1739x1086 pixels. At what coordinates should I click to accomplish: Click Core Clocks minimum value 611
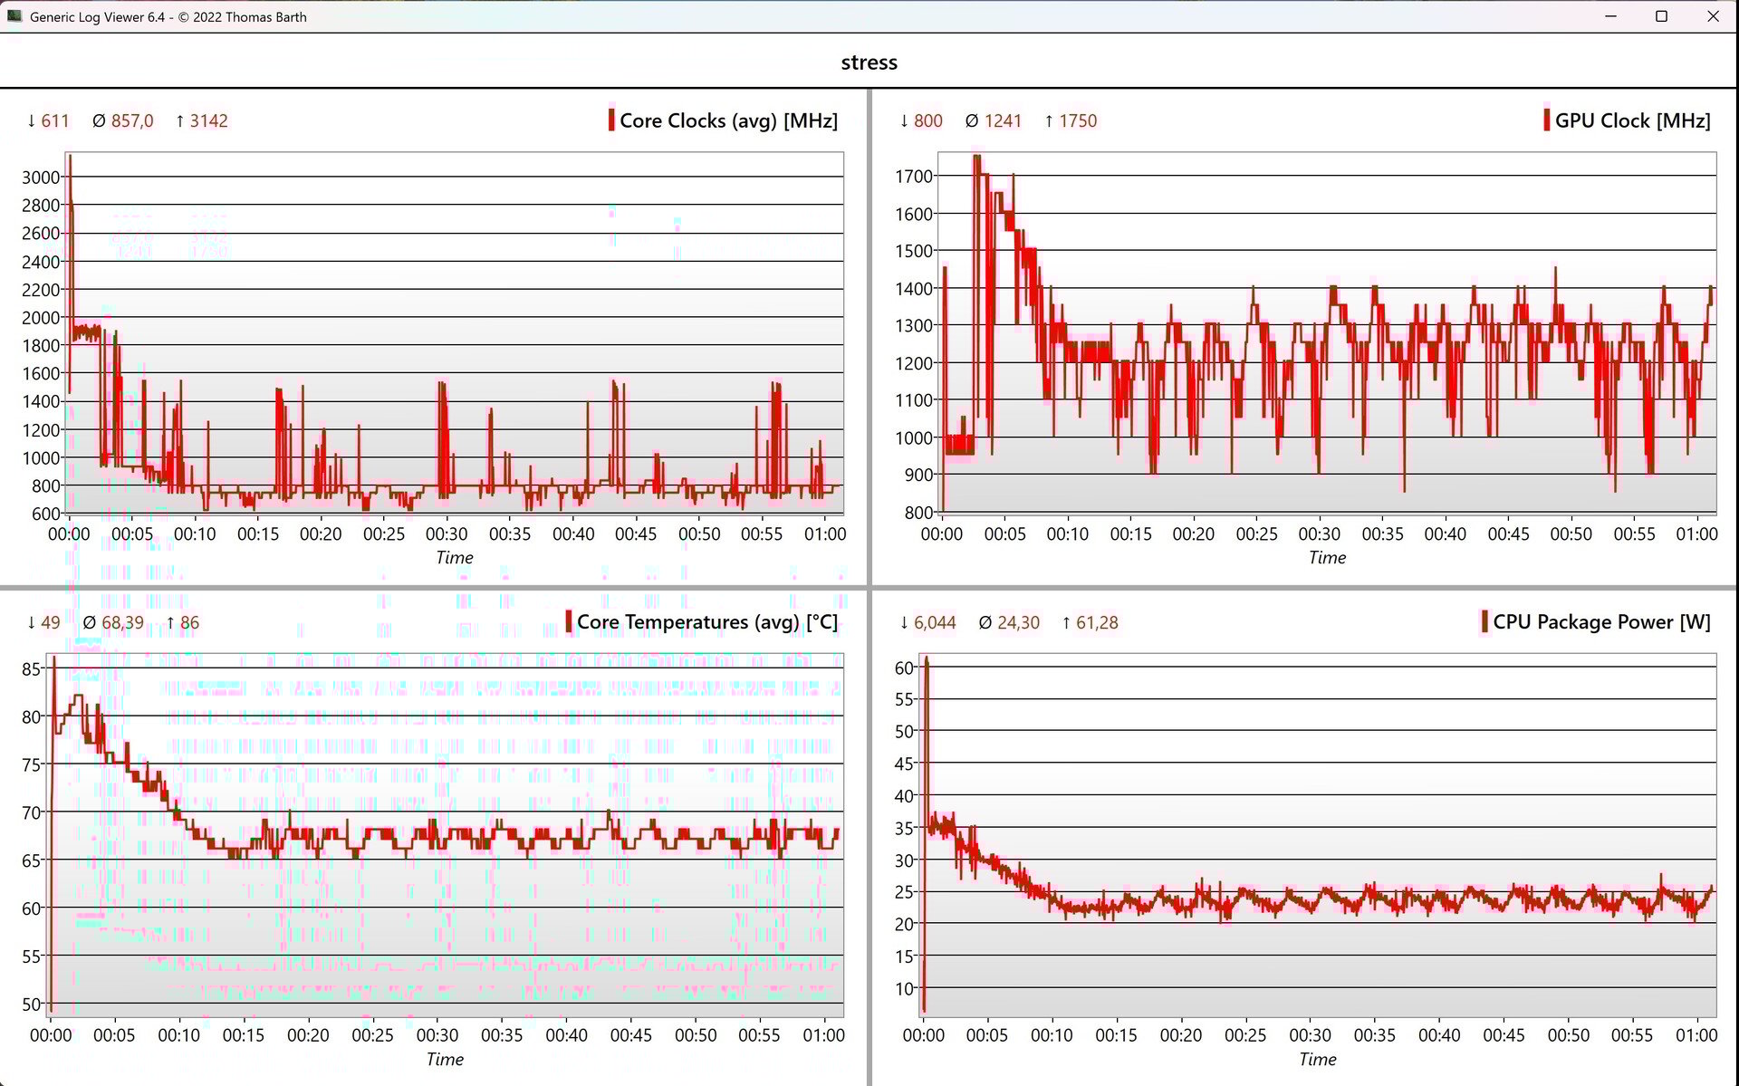click(55, 120)
